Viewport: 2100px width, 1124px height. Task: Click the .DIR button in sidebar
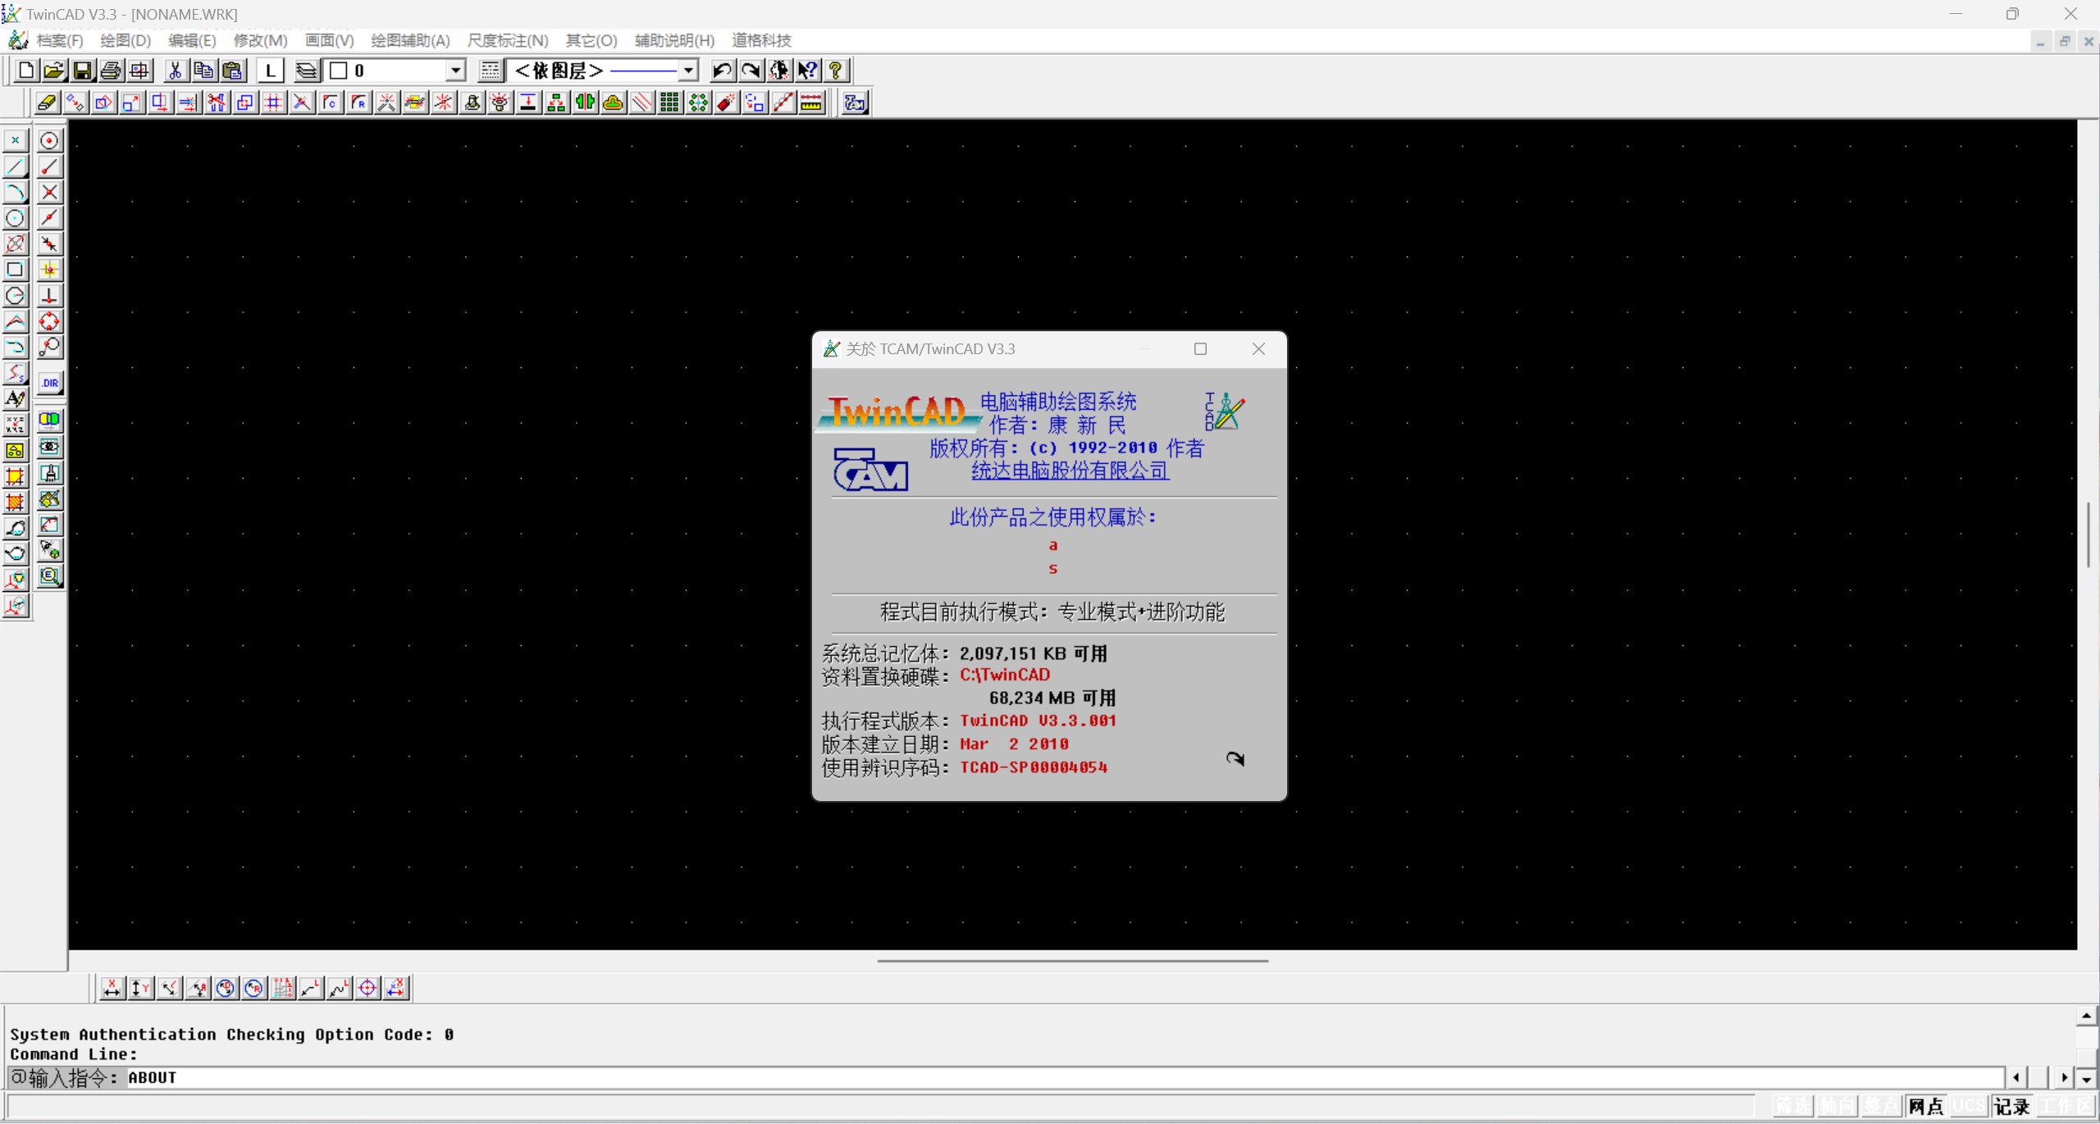[50, 383]
